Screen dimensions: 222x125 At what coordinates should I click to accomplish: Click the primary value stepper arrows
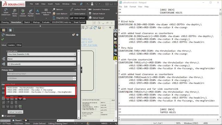(x=74, y=78)
